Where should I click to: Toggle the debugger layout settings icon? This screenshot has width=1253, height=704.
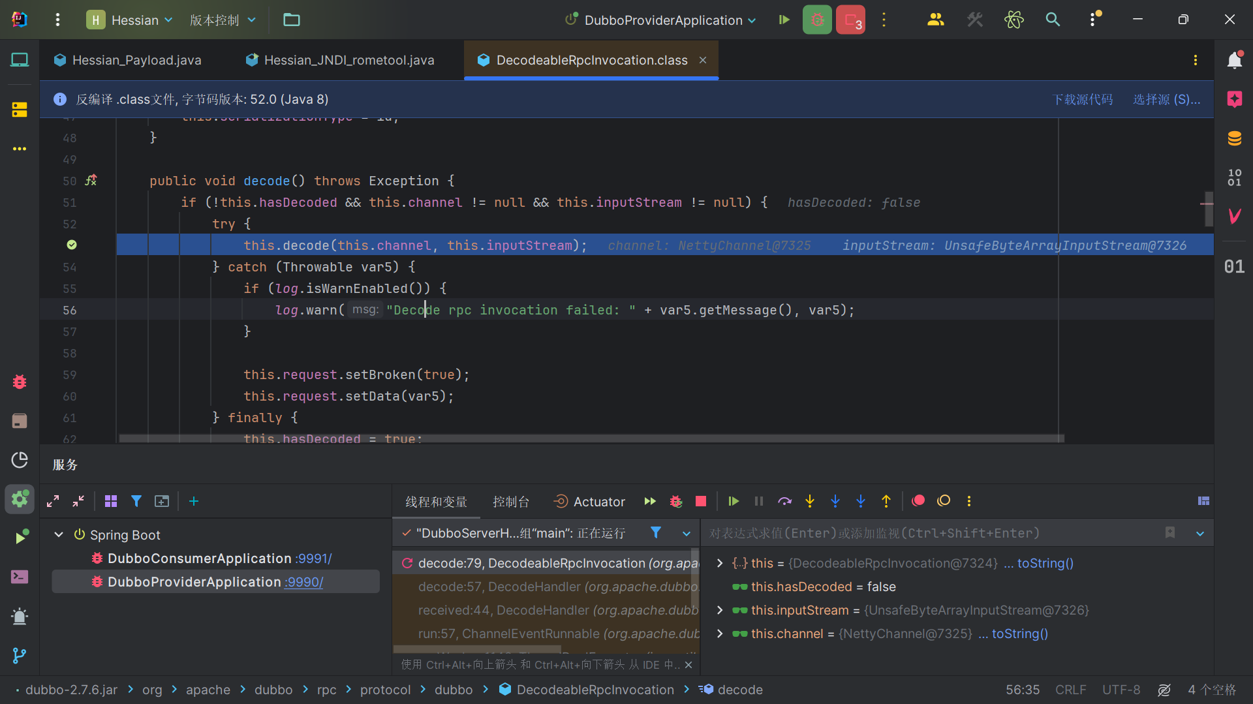tap(1204, 501)
